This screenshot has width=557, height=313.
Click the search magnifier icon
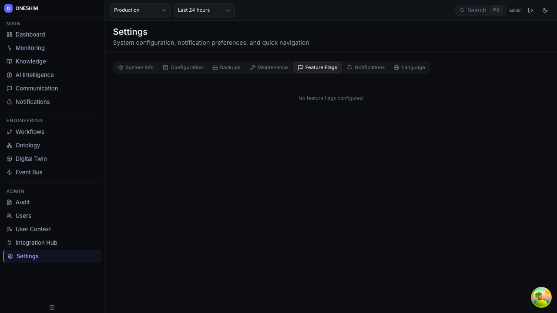coord(462,10)
